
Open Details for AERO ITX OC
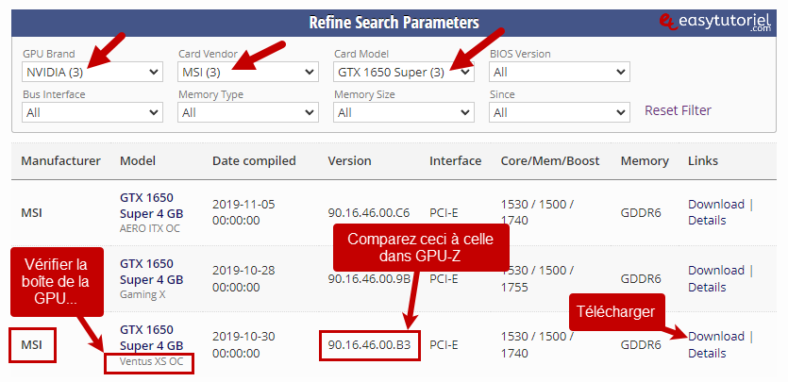point(707,221)
